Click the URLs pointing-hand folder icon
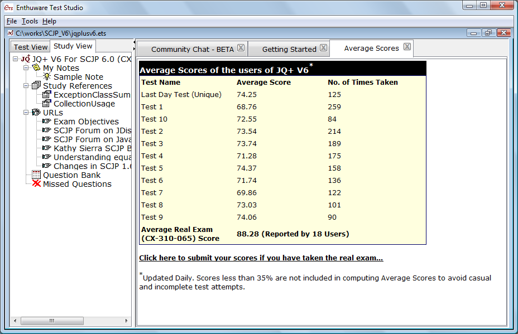Screen dimensions: 518x334 coord(36,112)
